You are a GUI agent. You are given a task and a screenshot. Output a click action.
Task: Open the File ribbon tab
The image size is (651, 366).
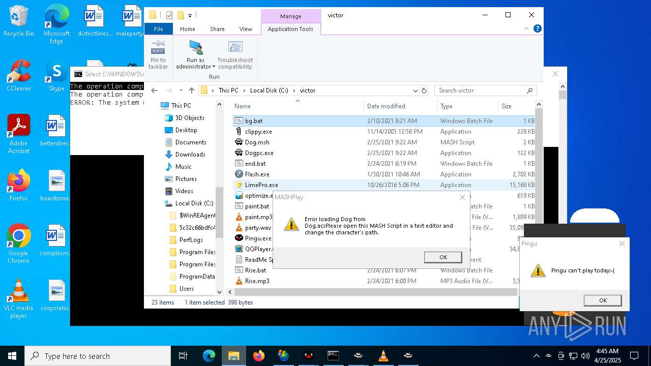(159, 29)
